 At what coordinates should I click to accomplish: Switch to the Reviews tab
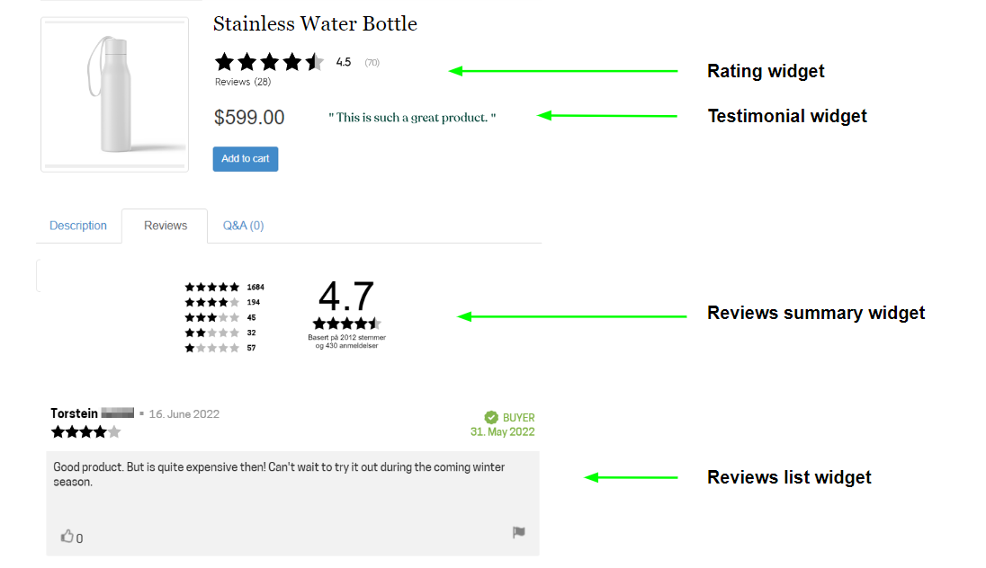166,226
